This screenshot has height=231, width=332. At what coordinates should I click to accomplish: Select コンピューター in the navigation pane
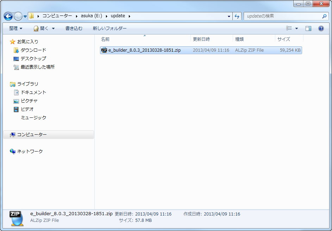coord(49,135)
